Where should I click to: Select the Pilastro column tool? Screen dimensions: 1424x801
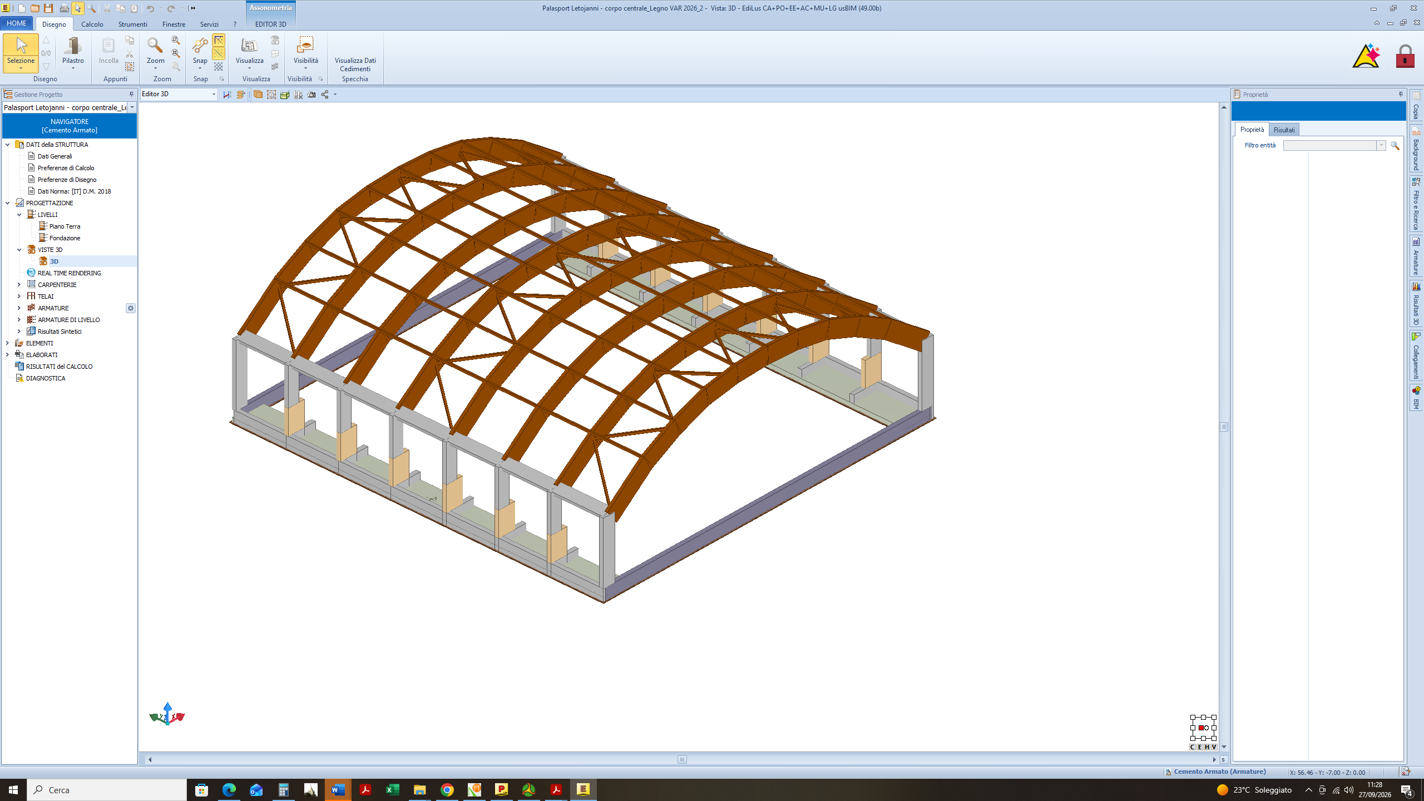point(73,53)
